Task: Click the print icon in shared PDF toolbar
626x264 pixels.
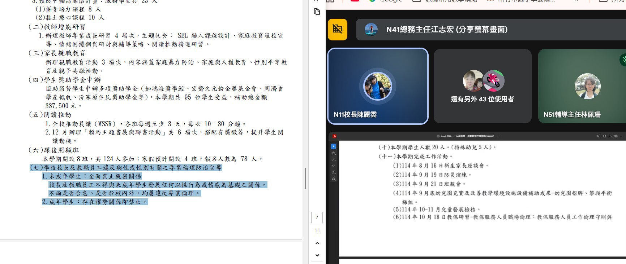Action: pyautogui.click(x=616, y=136)
